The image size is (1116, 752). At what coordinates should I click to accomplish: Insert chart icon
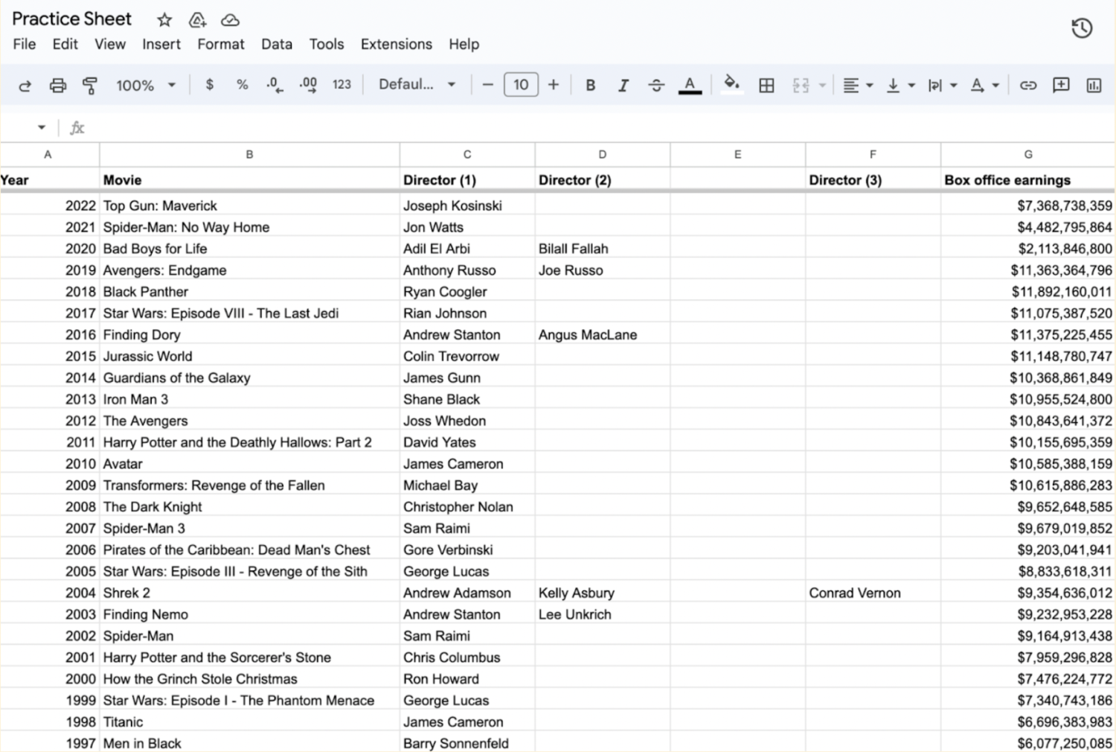[x=1094, y=85]
